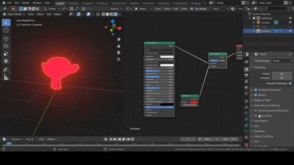This screenshot has height=165, width=294.
Task: Select the Annotate tool
Action: (x=6, y=70)
